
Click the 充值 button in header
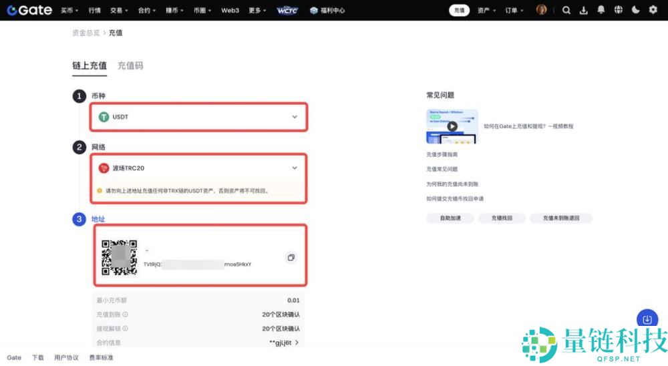[x=460, y=10]
